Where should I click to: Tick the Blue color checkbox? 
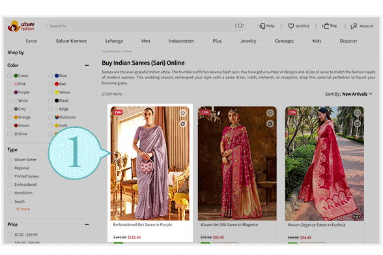point(50,76)
